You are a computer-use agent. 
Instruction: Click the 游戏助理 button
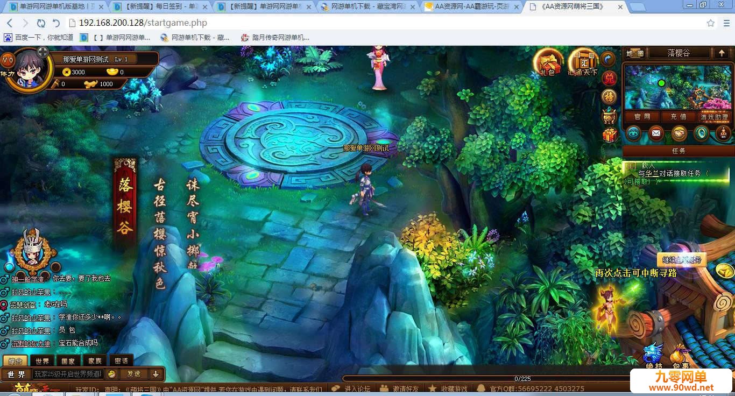[714, 117]
